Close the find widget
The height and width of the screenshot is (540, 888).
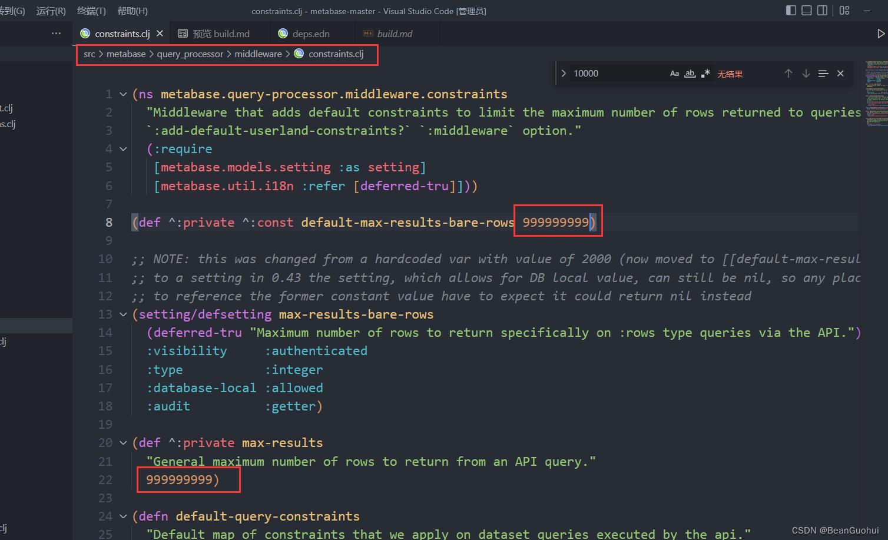pos(840,74)
